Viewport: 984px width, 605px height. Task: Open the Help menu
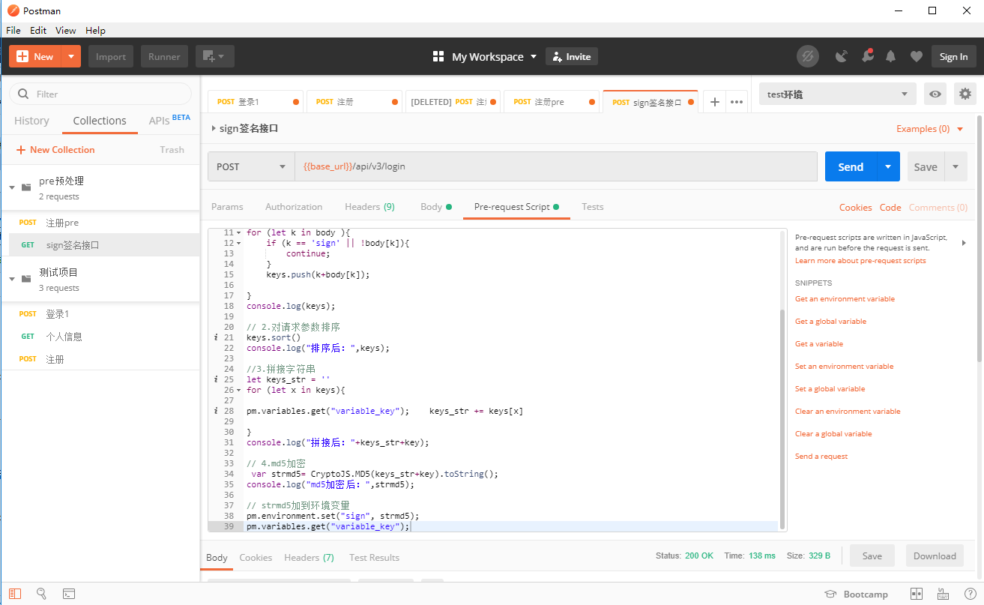(x=95, y=31)
